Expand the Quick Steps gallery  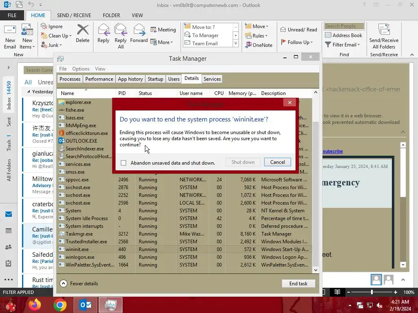click(236, 43)
